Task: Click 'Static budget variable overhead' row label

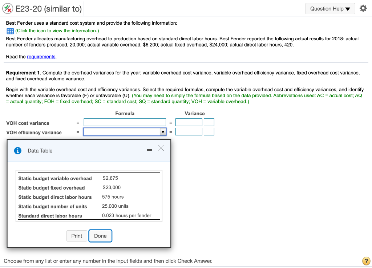Action: click(x=55, y=179)
